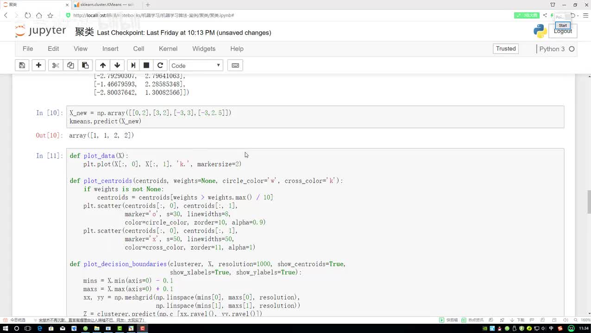Open the View menu
This screenshot has width=591, height=333.
pyautogui.click(x=81, y=49)
